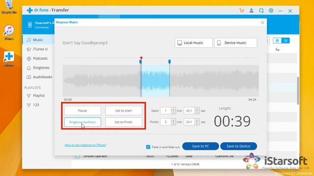Click the red playhead marker
Viewport: 314px width, 176px height.
pyautogui.click(x=141, y=58)
